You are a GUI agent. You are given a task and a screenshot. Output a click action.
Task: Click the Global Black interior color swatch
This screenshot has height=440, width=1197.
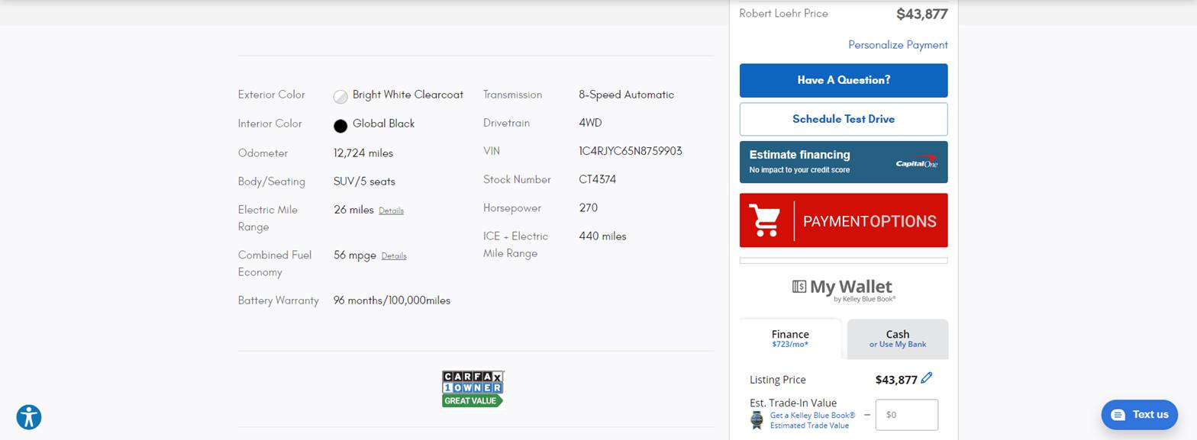pyautogui.click(x=340, y=125)
